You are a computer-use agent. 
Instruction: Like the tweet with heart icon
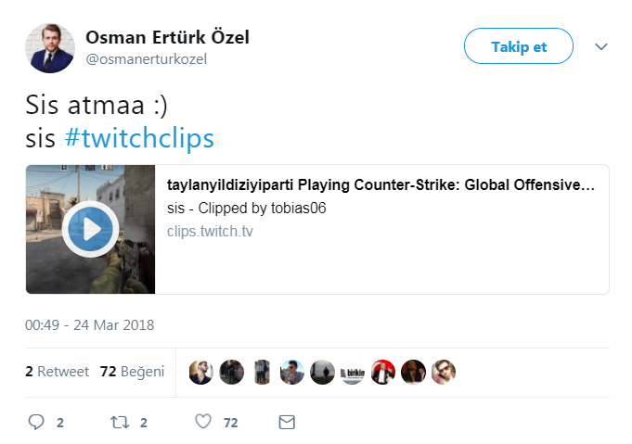point(203,422)
